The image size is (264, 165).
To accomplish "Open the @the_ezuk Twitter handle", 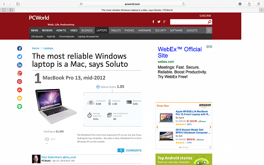I will 69,157.
